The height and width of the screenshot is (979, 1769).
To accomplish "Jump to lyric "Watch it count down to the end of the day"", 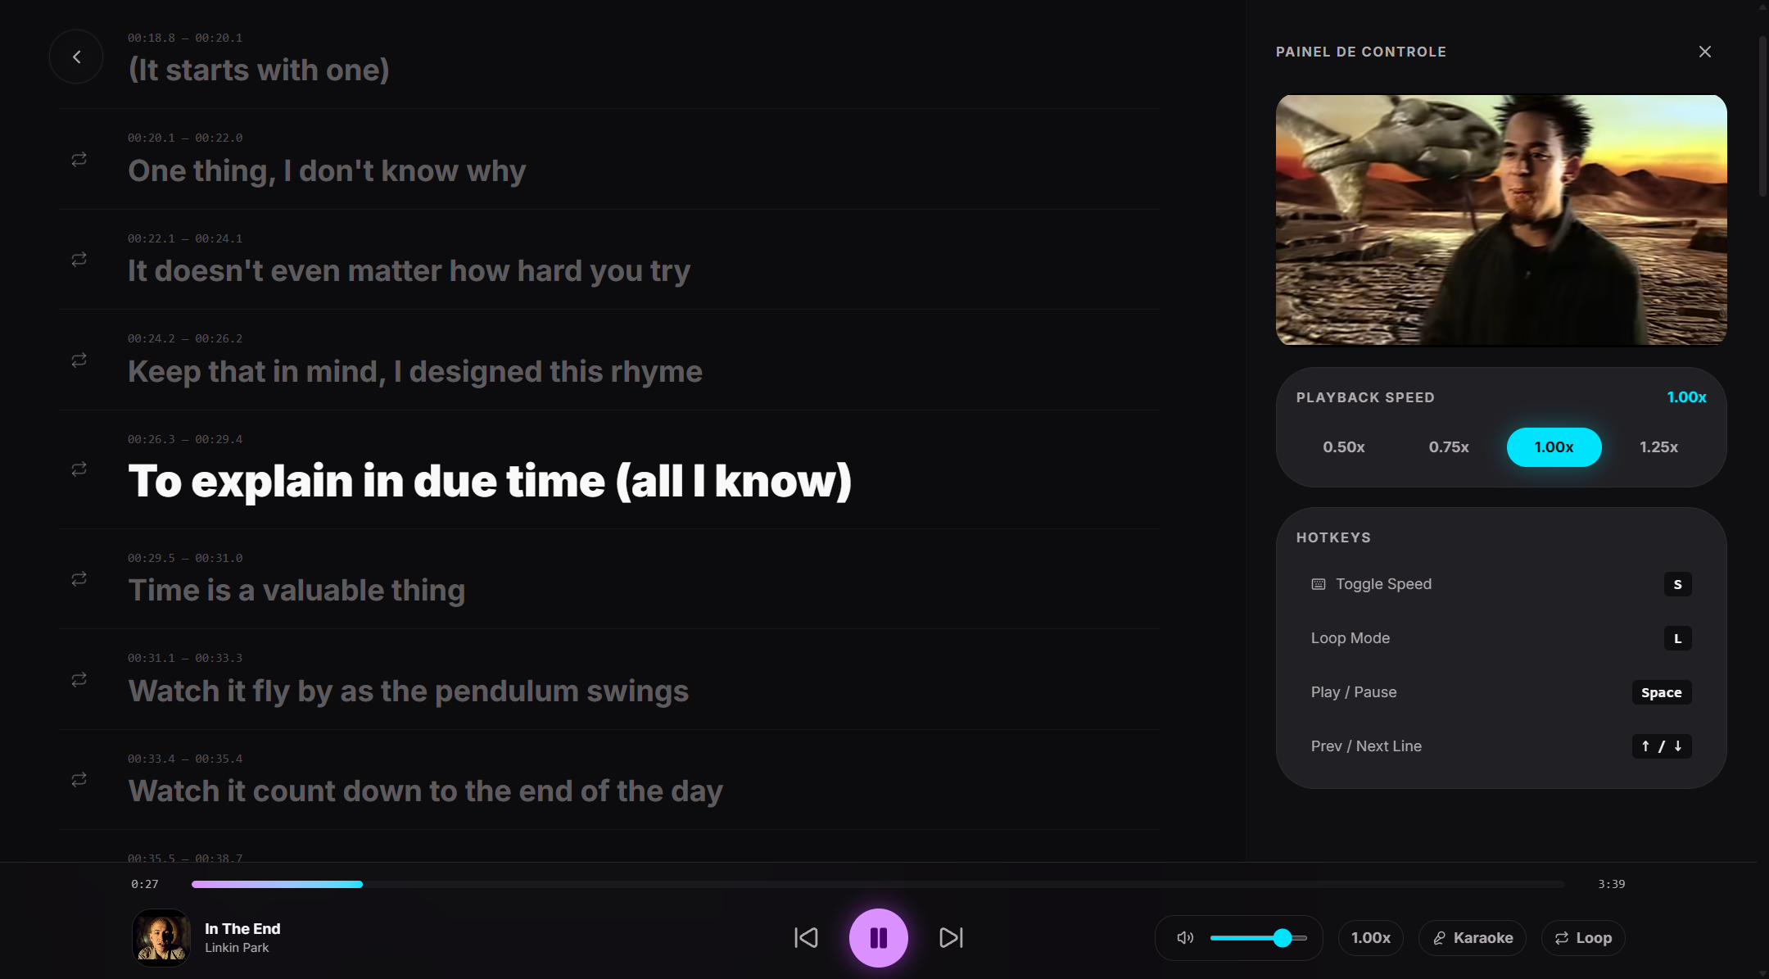I will 425,791.
